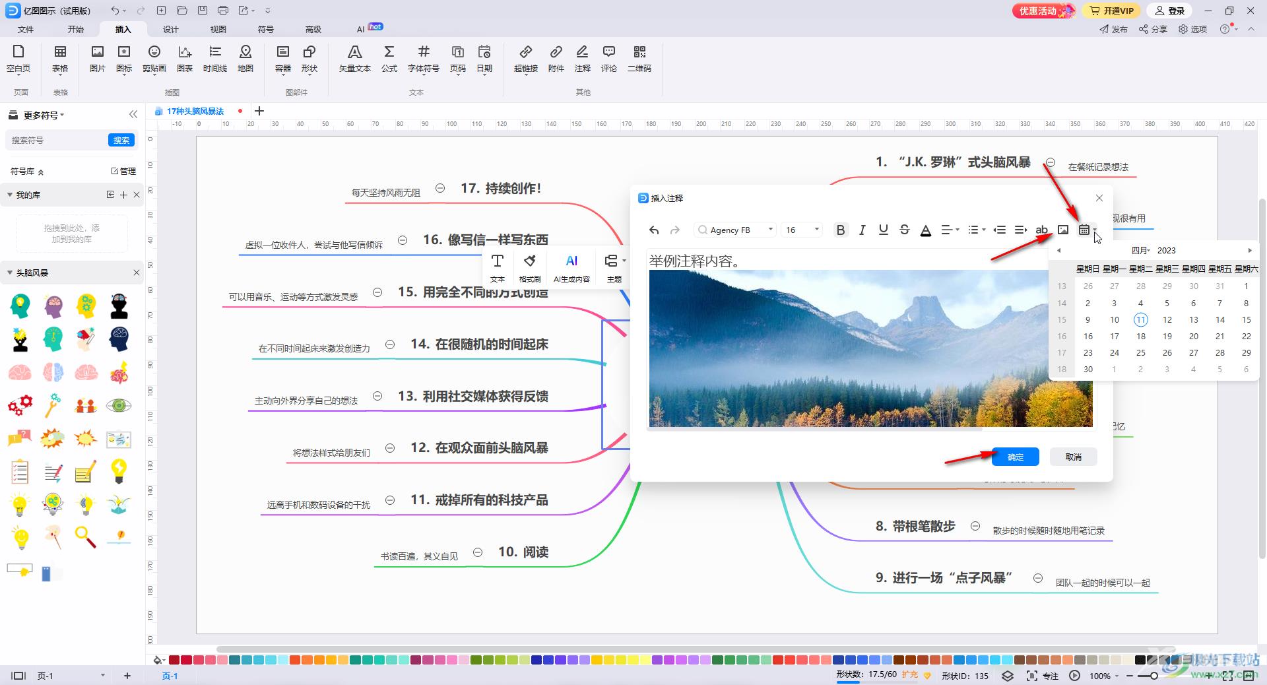Click the 搜索符号 input field
Screen dimensions: 1267x685
(58, 140)
